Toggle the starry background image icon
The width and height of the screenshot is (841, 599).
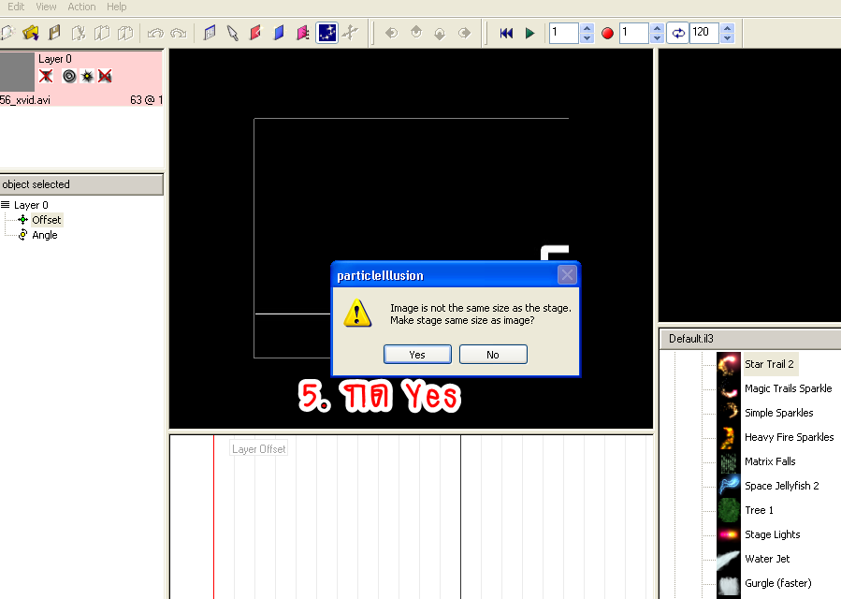pos(326,33)
